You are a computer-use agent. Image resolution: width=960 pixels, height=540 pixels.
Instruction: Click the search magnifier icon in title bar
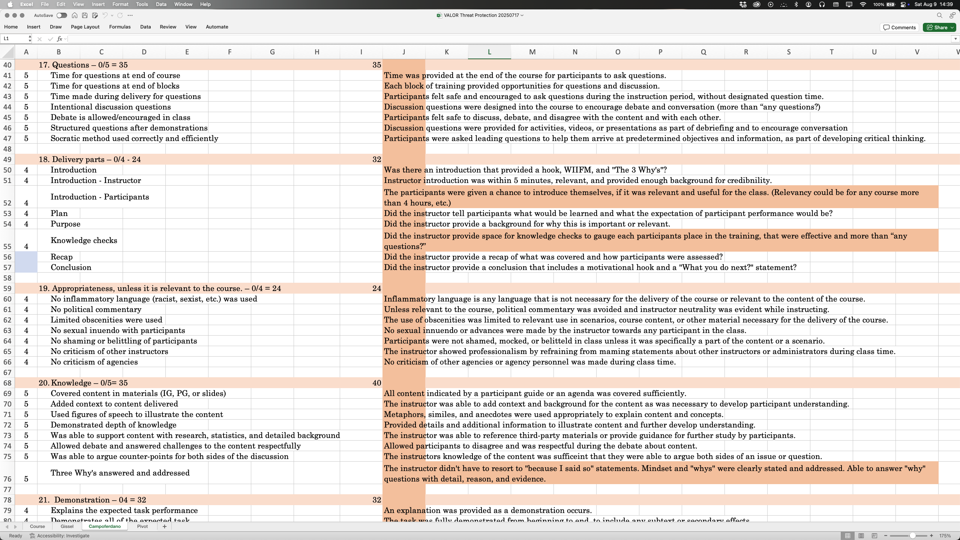tap(939, 15)
